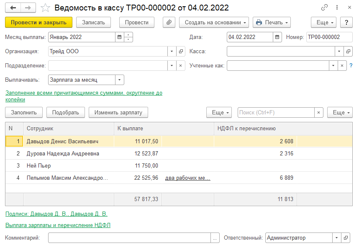
Task: Post the document with Провести
Action: point(137,23)
